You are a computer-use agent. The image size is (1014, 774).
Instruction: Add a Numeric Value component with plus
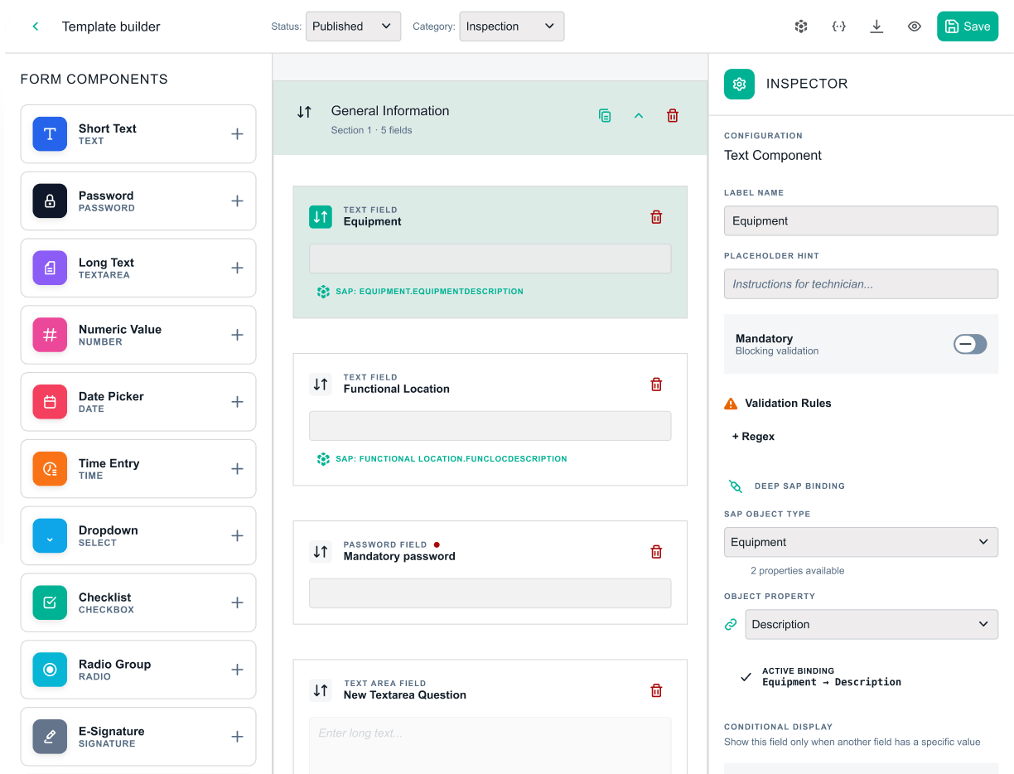[x=237, y=335]
